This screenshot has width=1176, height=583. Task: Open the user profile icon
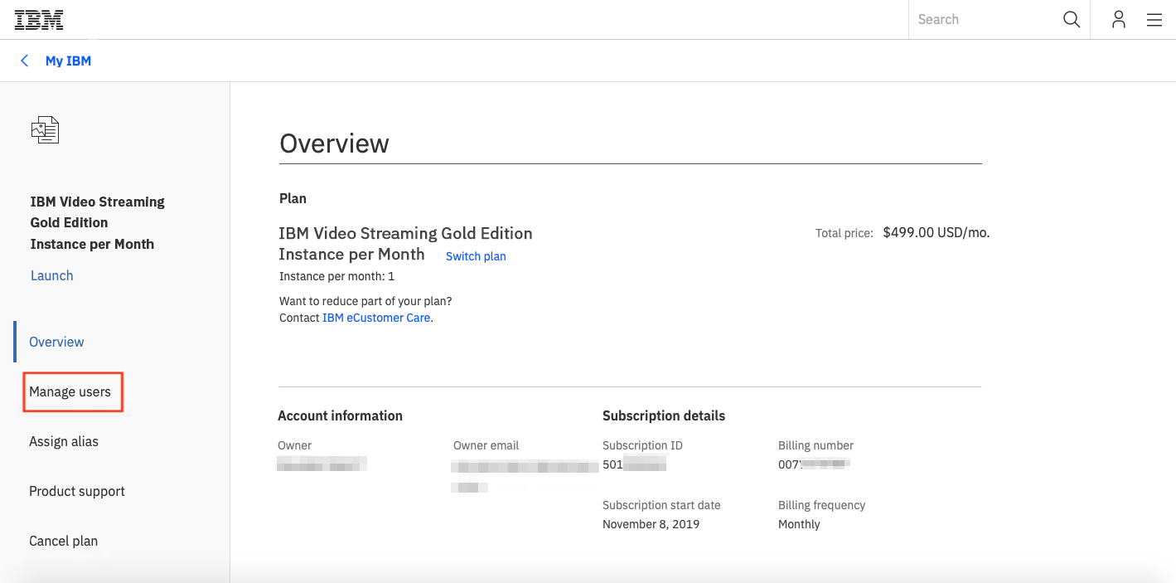[1119, 19]
